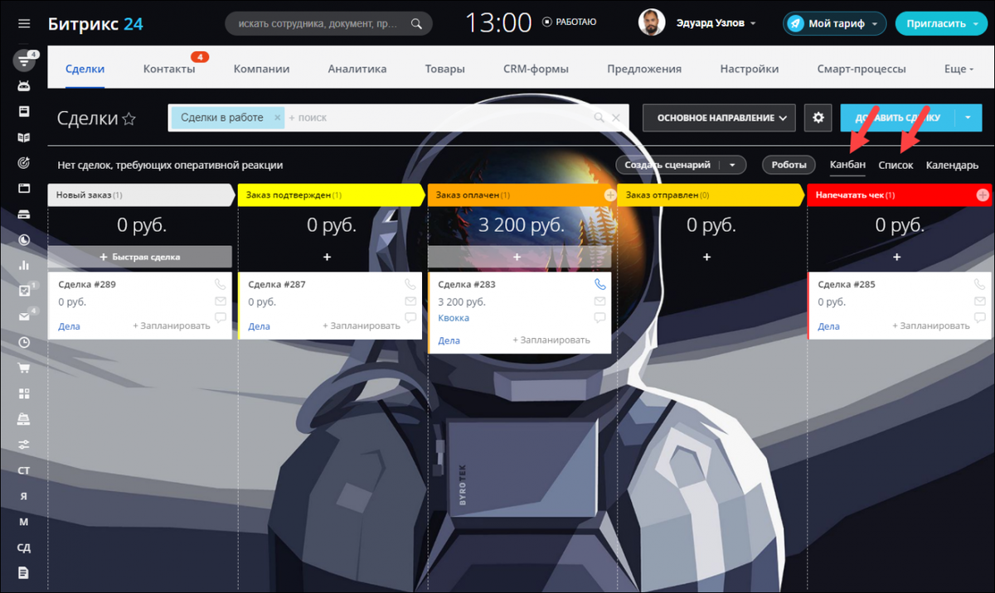Click phone icon on Сделка #285 card
The image size is (995, 593).
pos(980,284)
